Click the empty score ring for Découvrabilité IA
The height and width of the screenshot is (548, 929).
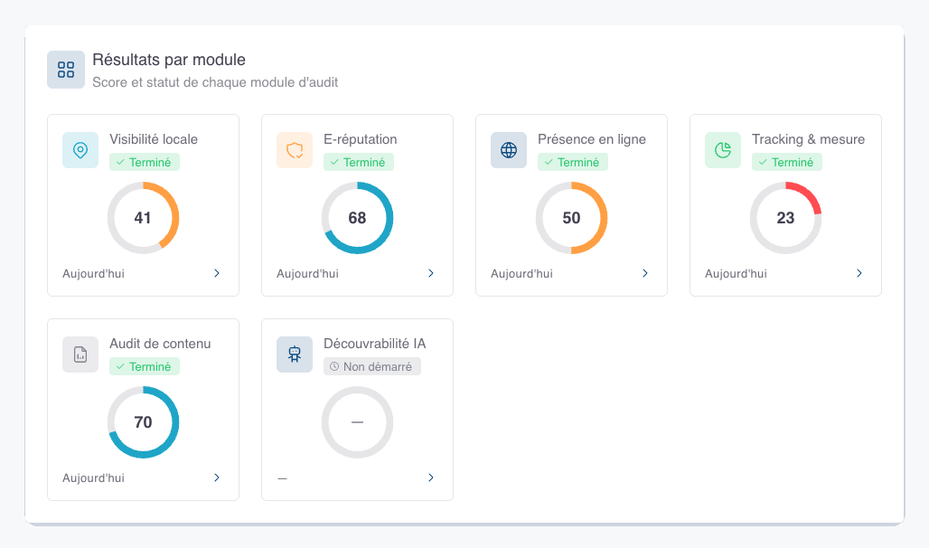(357, 422)
